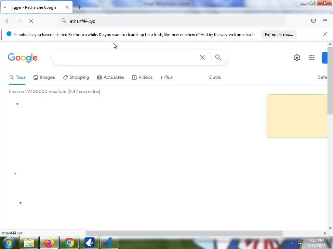The image size is (333, 249).
Task: Click the status bar text ethanf44.xyz
Action: pyautogui.click(x=12, y=233)
